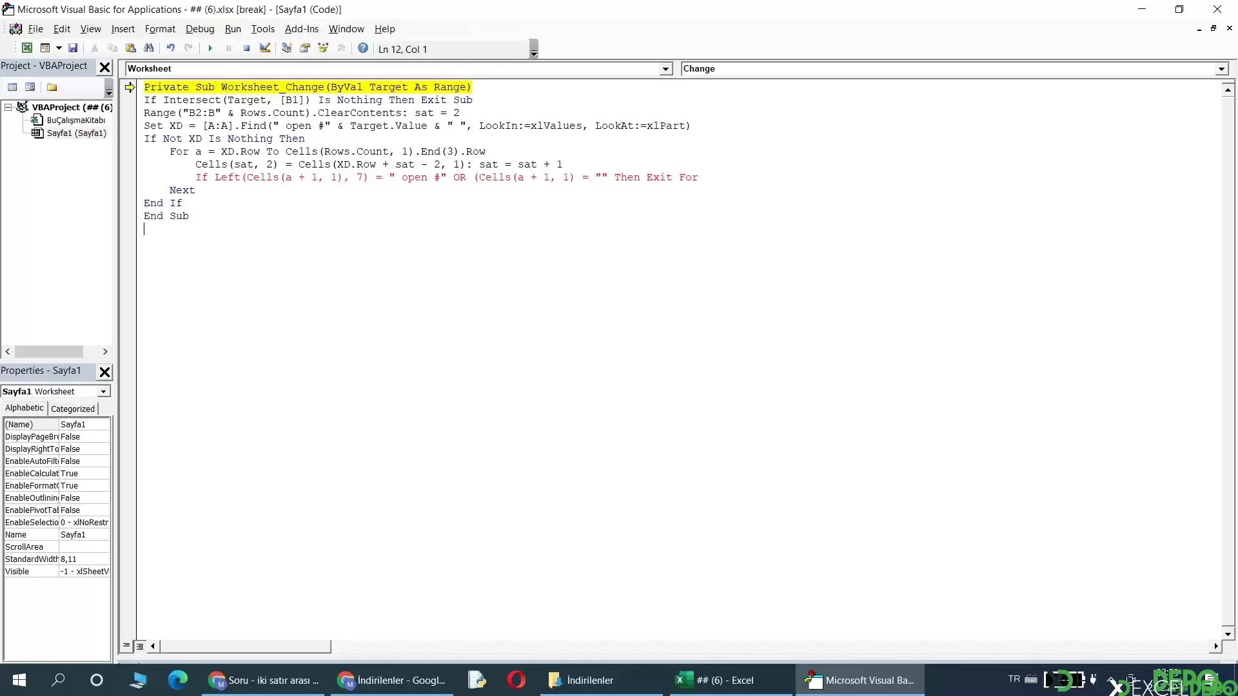The image size is (1238, 696).
Task: Open the Help menu
Action: click(384, 29)
